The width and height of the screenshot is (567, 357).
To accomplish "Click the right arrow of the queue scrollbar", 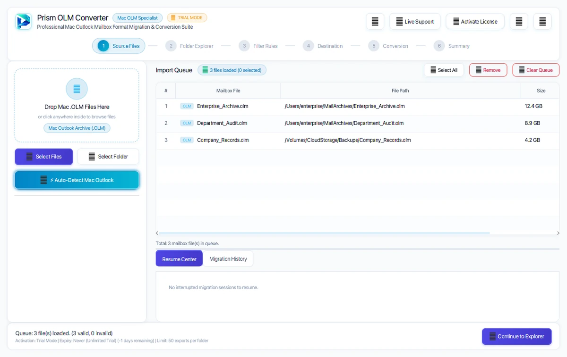I will [558, 233].
